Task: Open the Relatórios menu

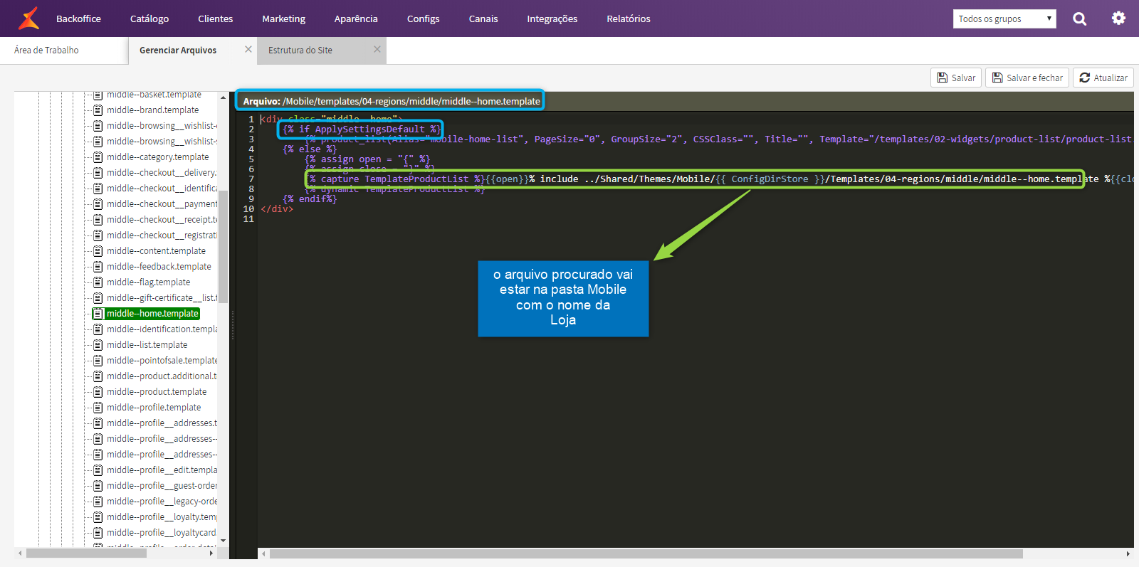Action: 629,18
